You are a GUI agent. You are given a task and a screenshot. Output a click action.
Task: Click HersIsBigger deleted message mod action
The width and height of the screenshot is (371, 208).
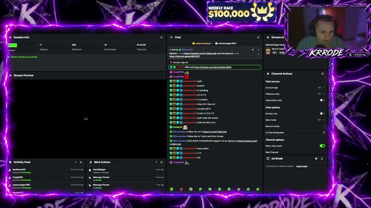[126, 171]
